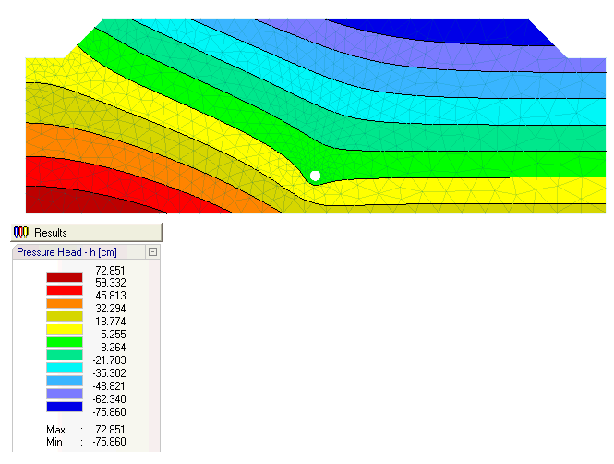This screenshot has width=614, height=464.
Task: Click legend value -8.264
Action: click(112, 348)
